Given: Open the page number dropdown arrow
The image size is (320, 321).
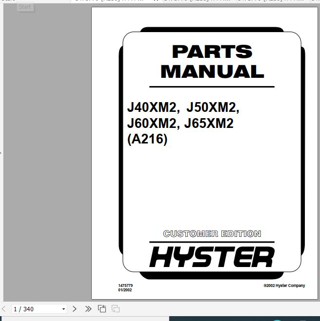Looking at the screenshot, I should pyautogui.click(x=63, y=309).
